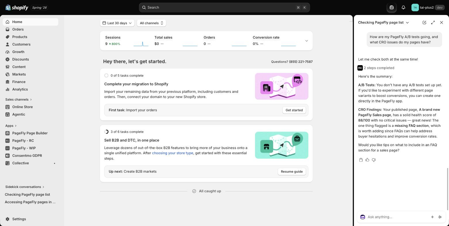This screenshot has height=226, width=449.
Task: View the Sessions metric
Action: tap(127, 41)
